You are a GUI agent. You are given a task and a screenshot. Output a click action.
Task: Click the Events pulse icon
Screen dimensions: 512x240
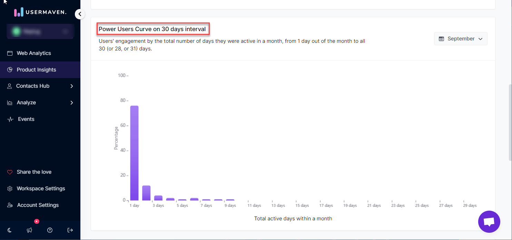click(x=11, y=119)
